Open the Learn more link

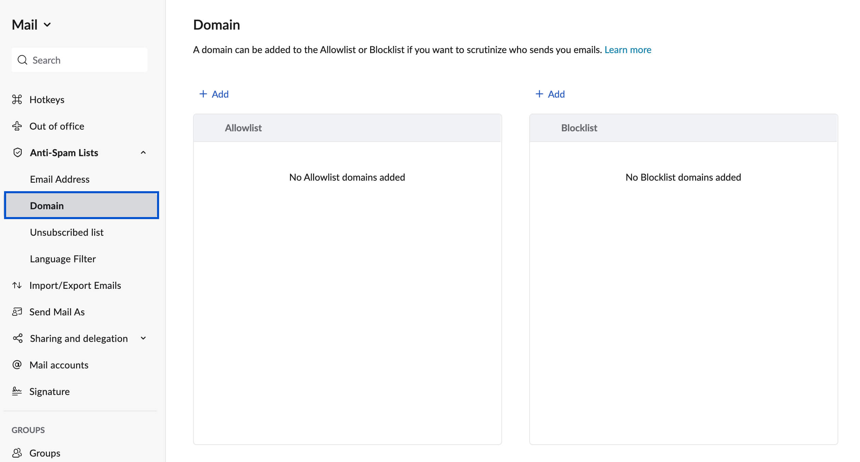click(628, 49)
